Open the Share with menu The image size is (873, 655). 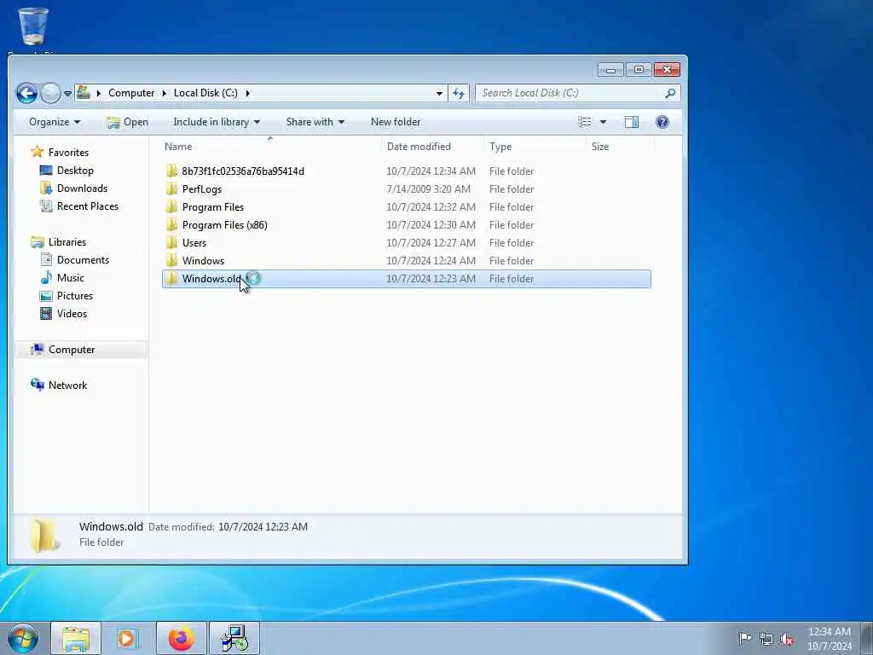point(315,122)
